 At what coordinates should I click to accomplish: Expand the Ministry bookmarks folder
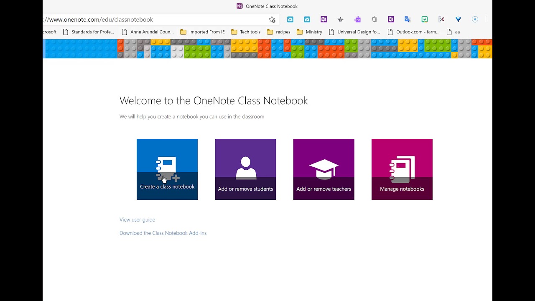click(x=309, y=32)
